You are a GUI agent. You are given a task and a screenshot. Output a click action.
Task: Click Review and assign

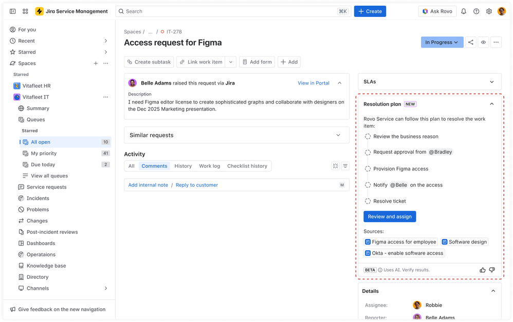coord(390,216)
